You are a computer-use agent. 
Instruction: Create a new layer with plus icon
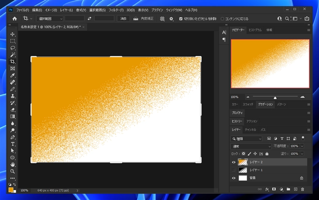click(x=296, y=189)
